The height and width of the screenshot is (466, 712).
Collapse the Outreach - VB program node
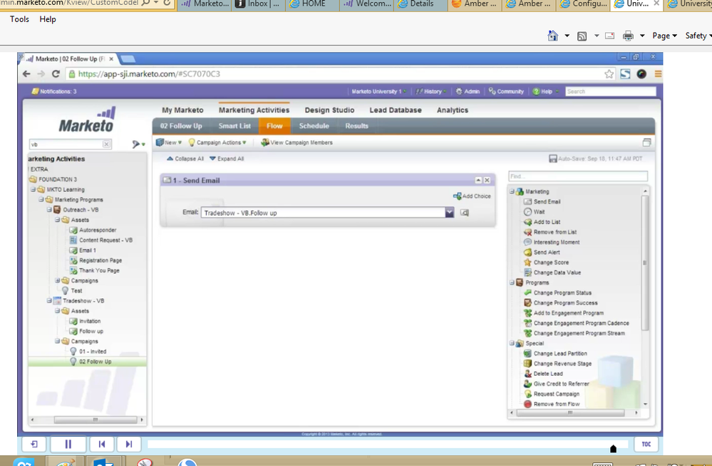(x=49, y=210)
